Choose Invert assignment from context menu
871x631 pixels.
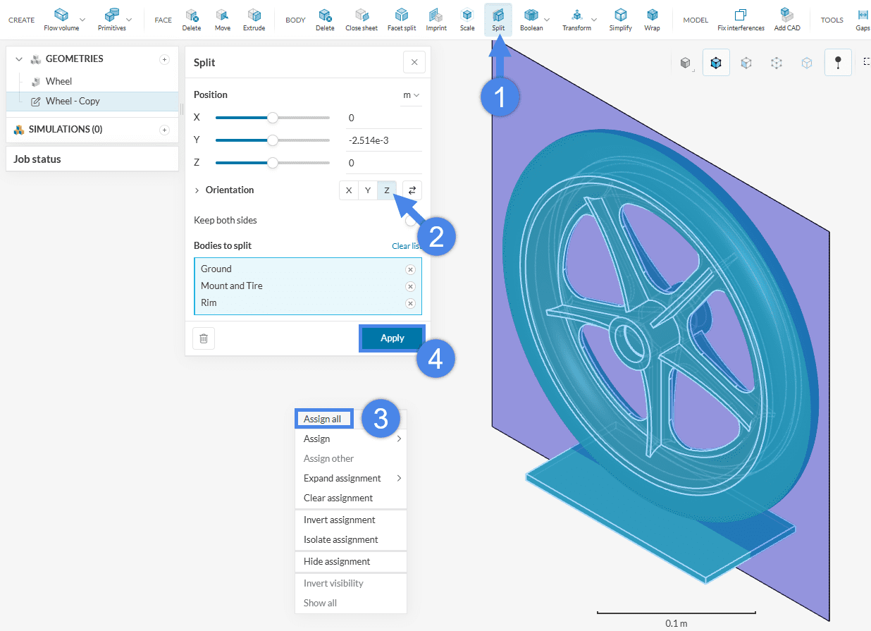[339, 520]
